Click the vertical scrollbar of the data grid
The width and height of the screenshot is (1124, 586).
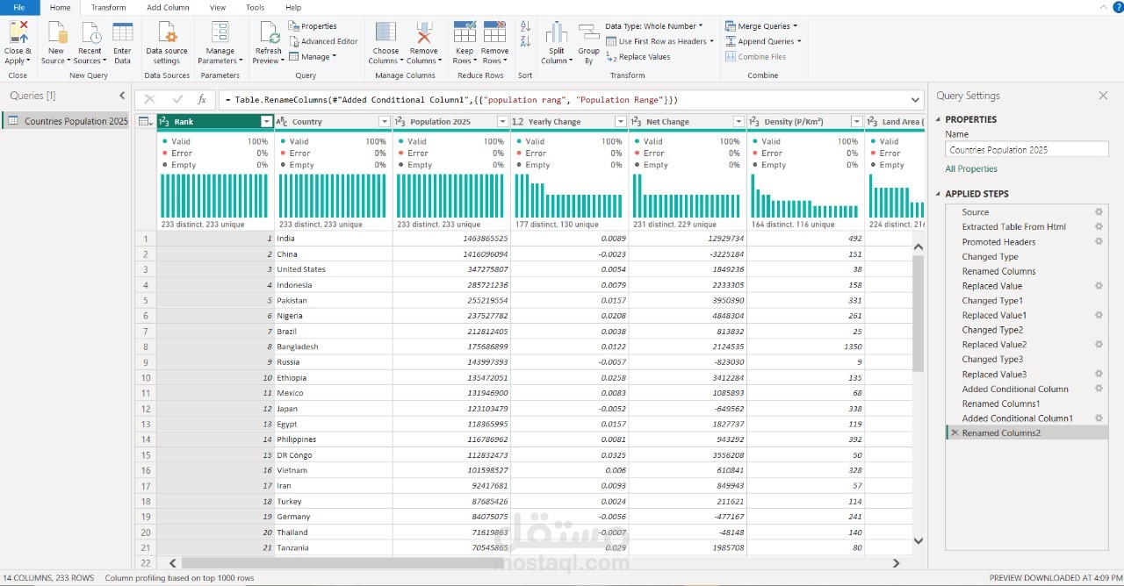click(x=919, y=312)
